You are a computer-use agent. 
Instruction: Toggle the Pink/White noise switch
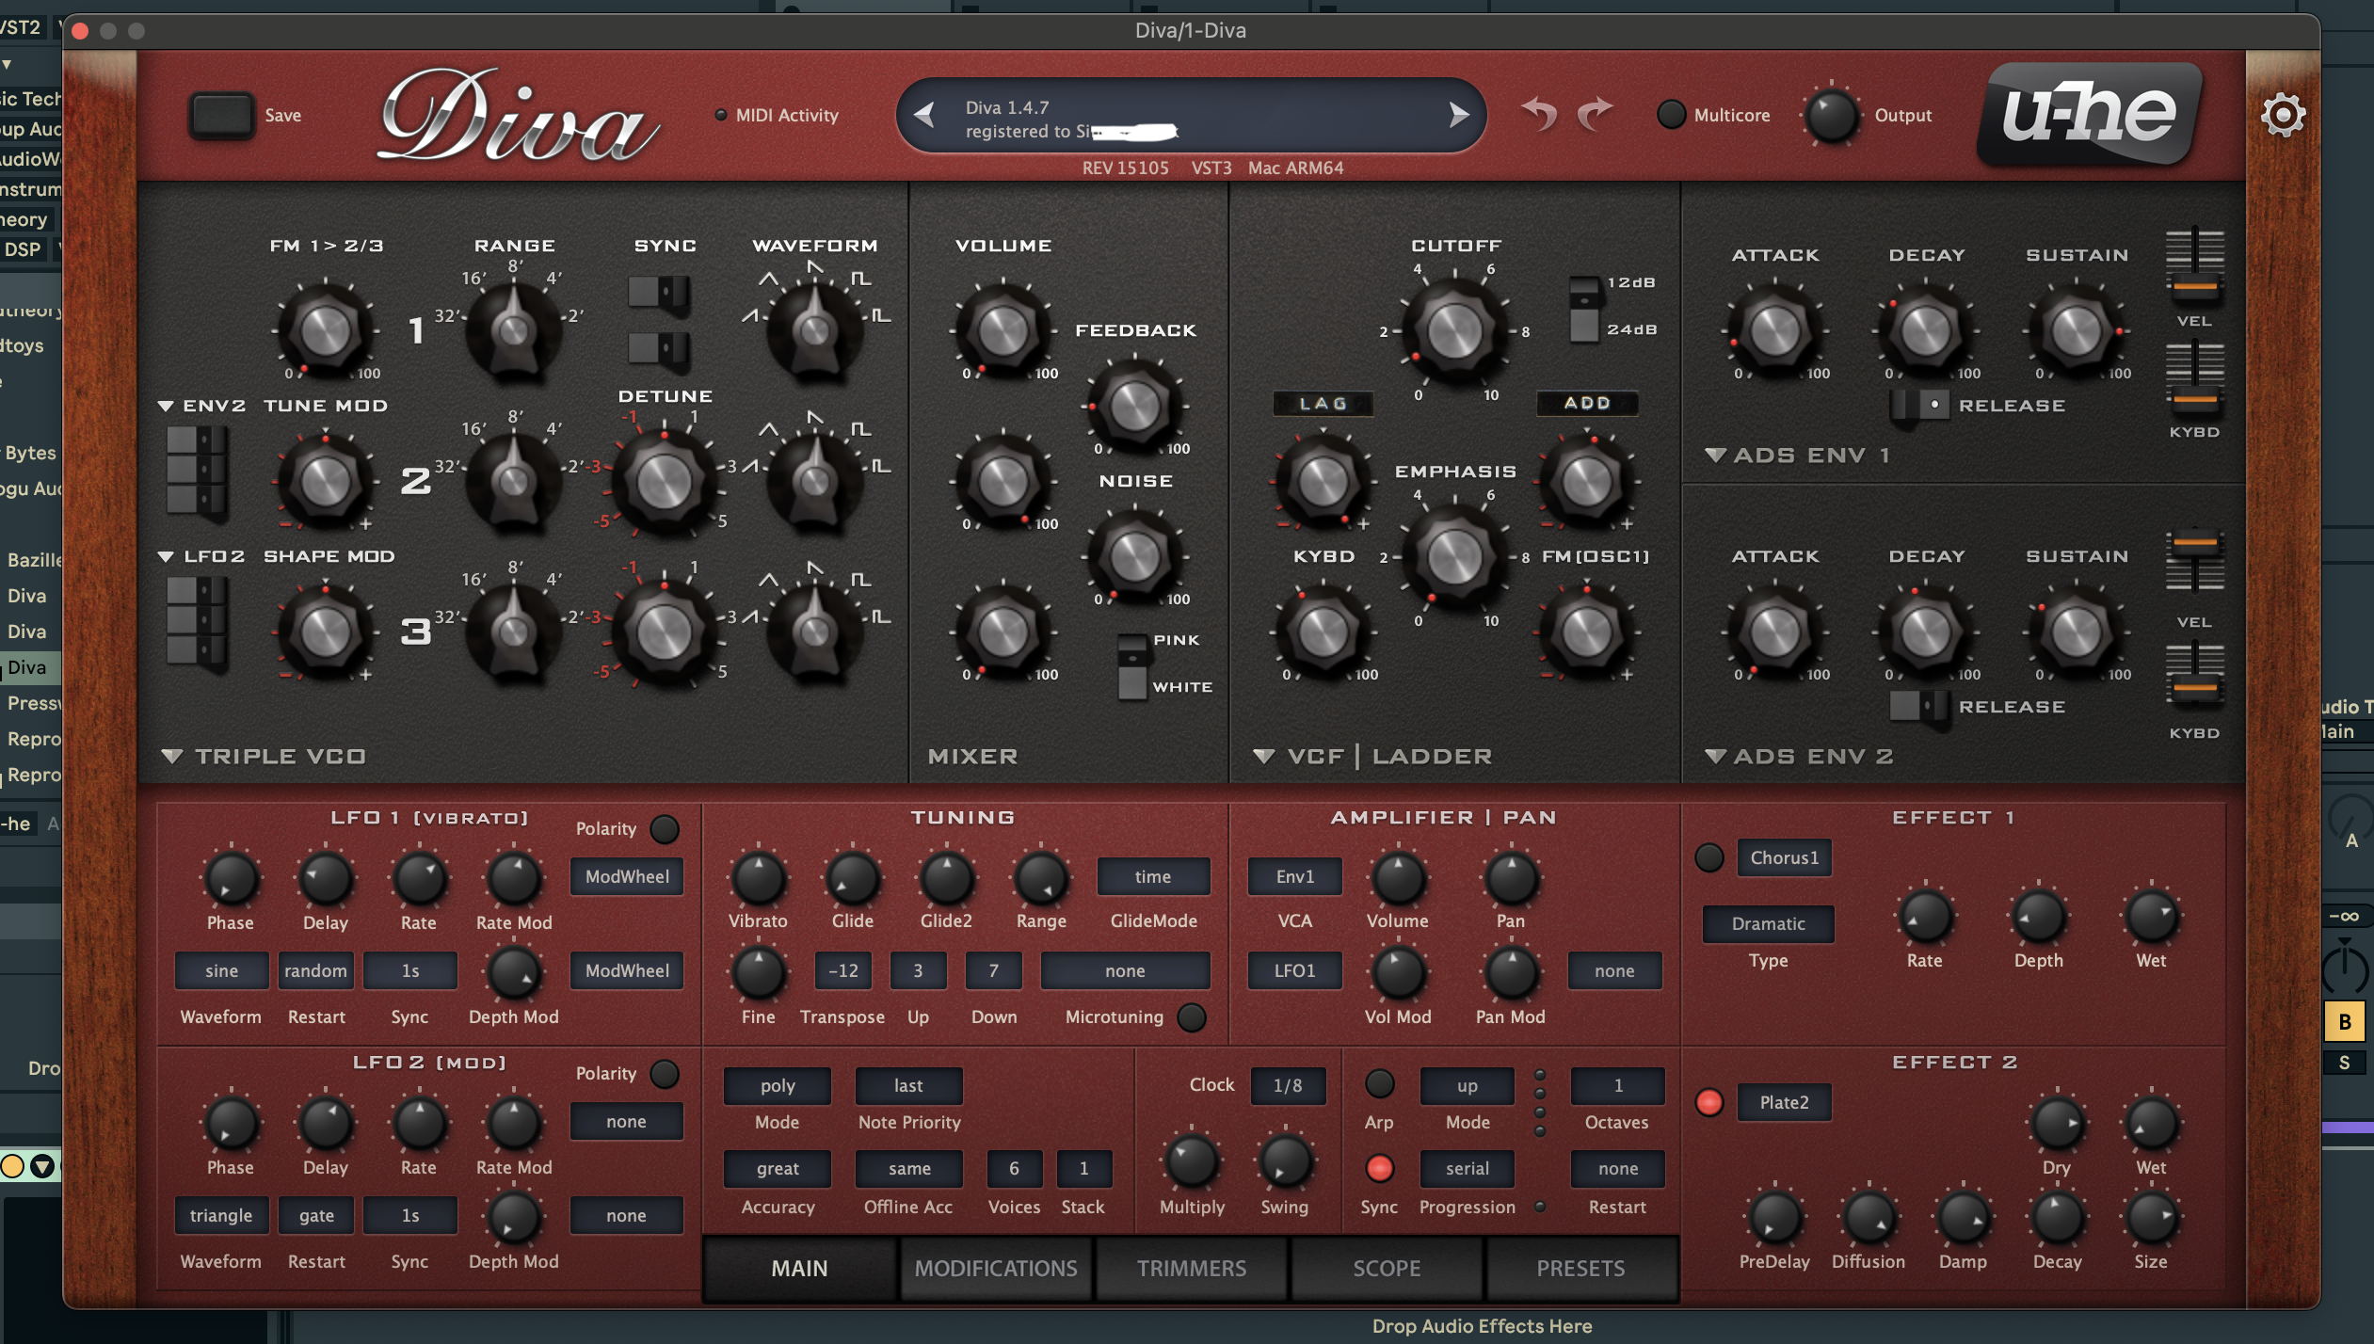[x=1132, y=666]
